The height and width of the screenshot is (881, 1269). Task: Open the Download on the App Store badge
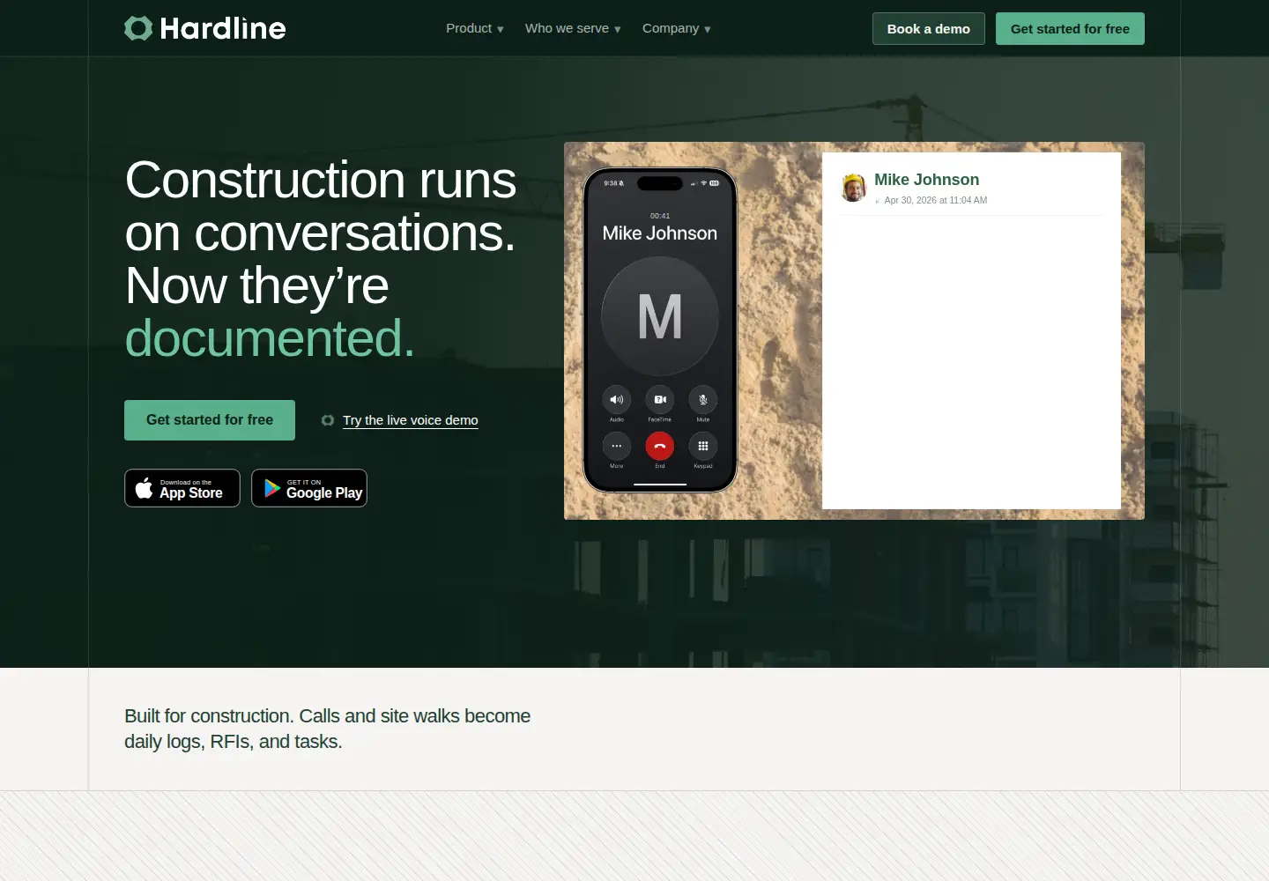[182, 488]
